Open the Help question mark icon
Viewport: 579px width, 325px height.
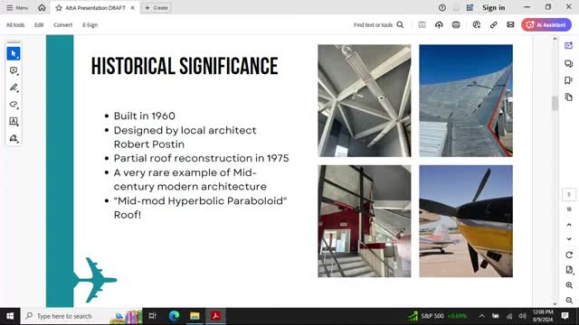pyautogui.click(x=442, y=8)
